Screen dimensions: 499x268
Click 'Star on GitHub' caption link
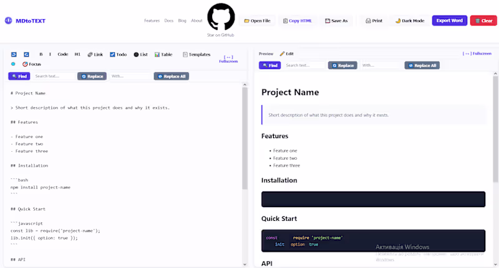point(221,35)
